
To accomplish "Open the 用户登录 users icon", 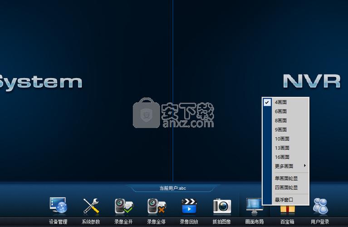I will point(320,206).
